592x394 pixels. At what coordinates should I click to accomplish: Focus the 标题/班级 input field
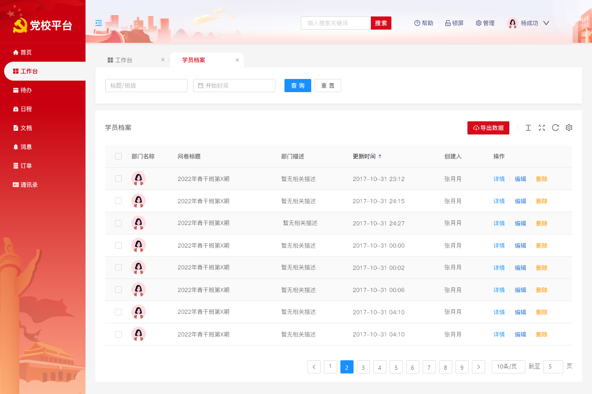pos(146,86)
